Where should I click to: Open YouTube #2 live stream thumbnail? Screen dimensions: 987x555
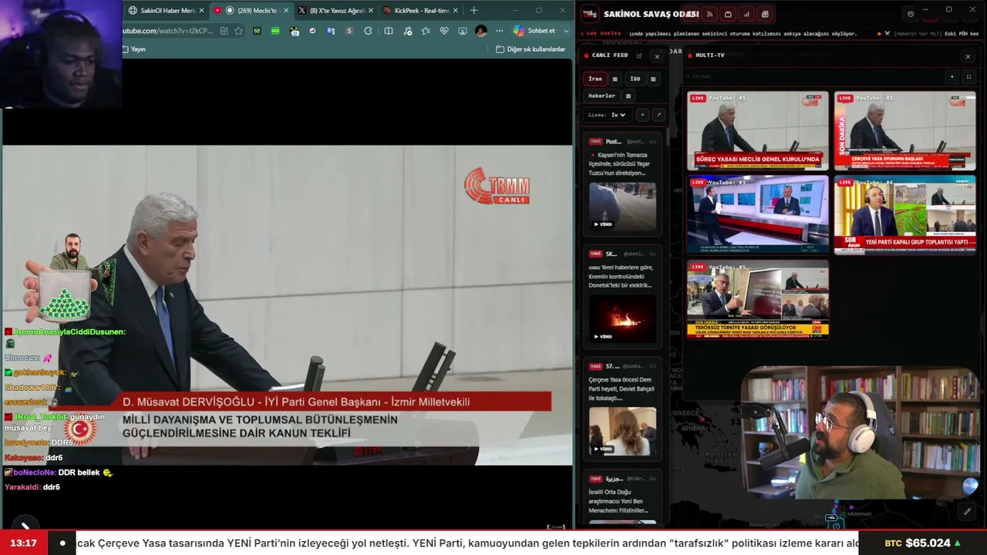[x=904, y=131]
